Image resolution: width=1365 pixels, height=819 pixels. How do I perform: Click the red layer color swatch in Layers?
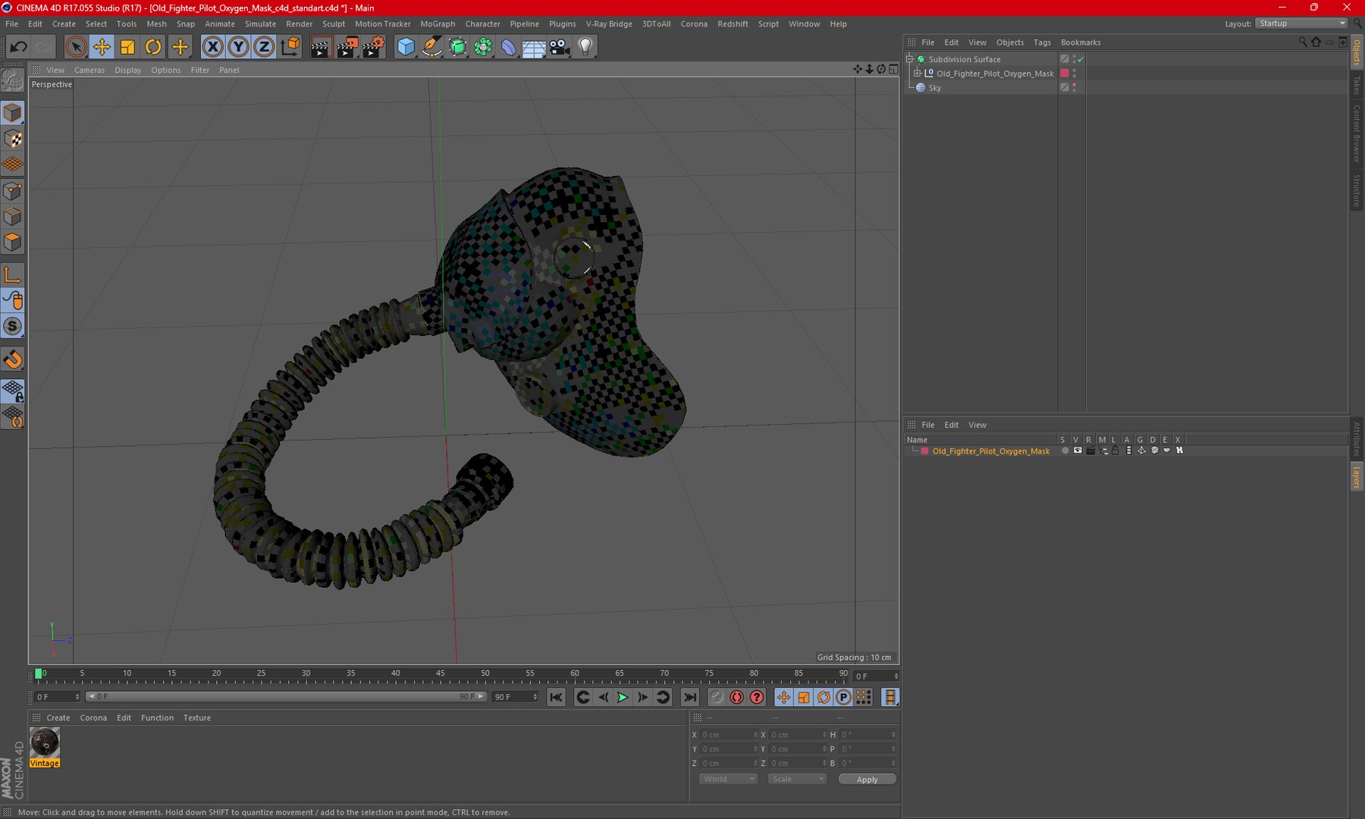[x=924, y=451]
